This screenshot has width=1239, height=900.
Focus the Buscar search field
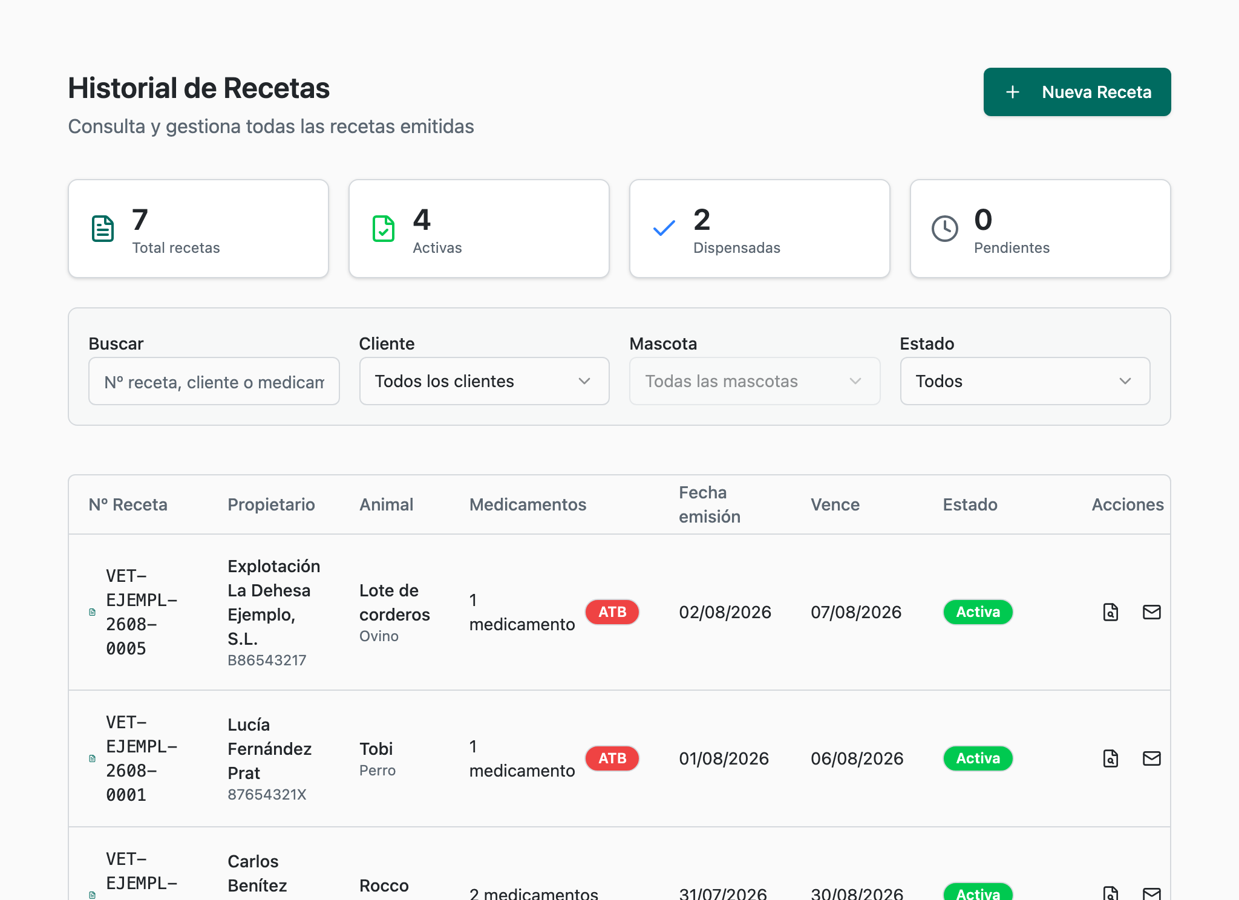point(214,381)
